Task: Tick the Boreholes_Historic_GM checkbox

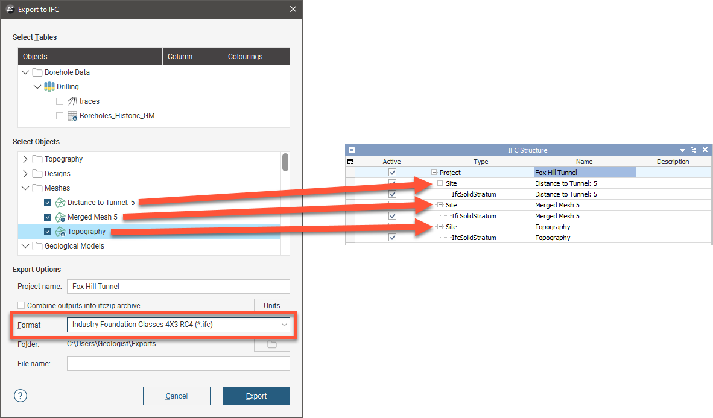Action: (x=60, y=116)
